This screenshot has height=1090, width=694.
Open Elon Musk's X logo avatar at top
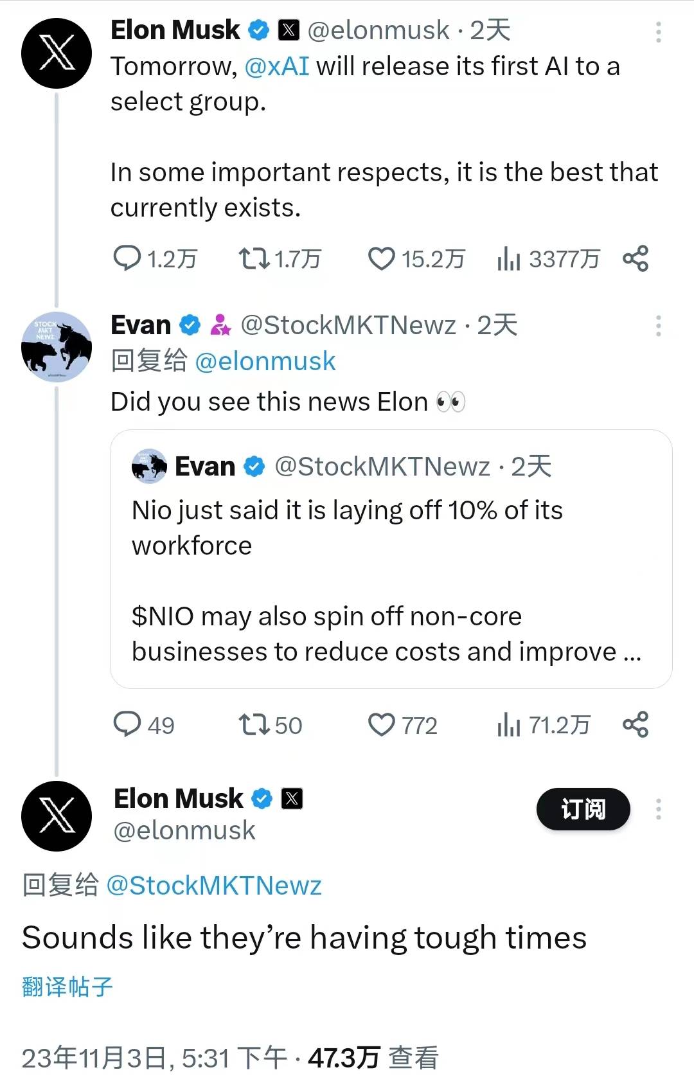[x=57, y=53]
